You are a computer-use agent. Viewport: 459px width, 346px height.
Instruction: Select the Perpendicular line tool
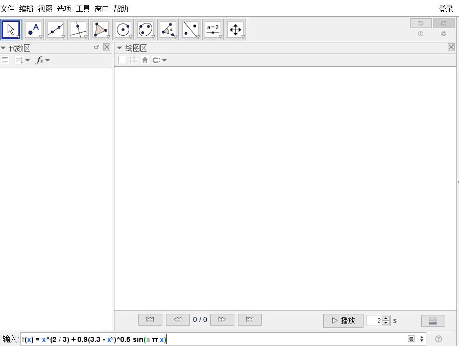[x=78, y=30]
